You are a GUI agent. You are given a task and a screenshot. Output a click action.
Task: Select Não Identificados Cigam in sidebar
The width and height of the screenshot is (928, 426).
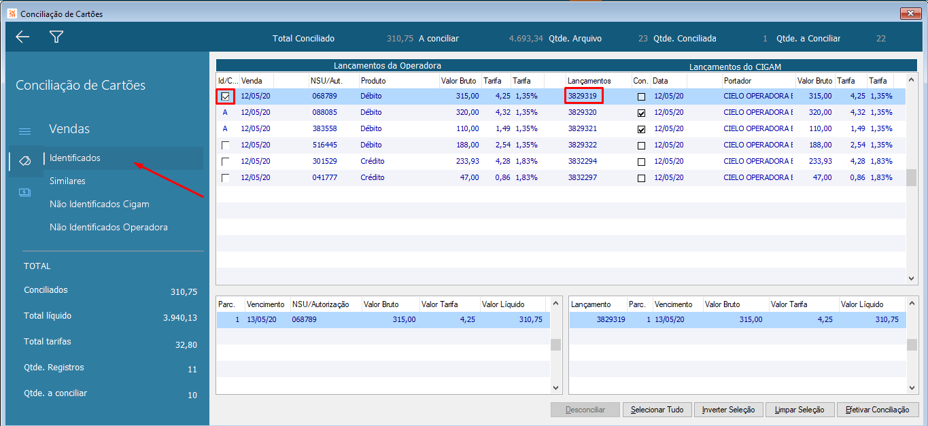(x=99, y=205)
